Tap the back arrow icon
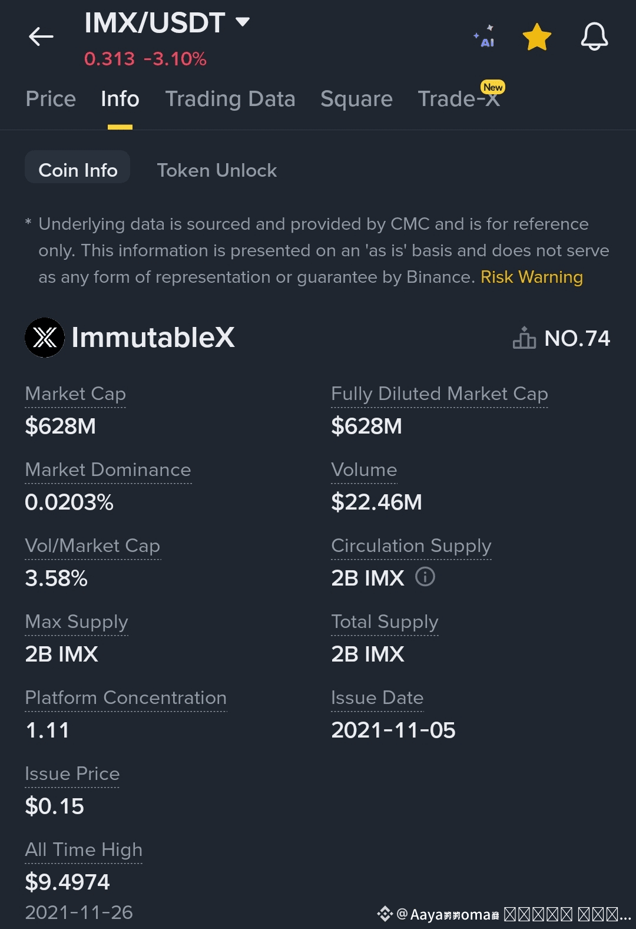The width and height of the screenshot is (636, 929). [x=41, y=37]
